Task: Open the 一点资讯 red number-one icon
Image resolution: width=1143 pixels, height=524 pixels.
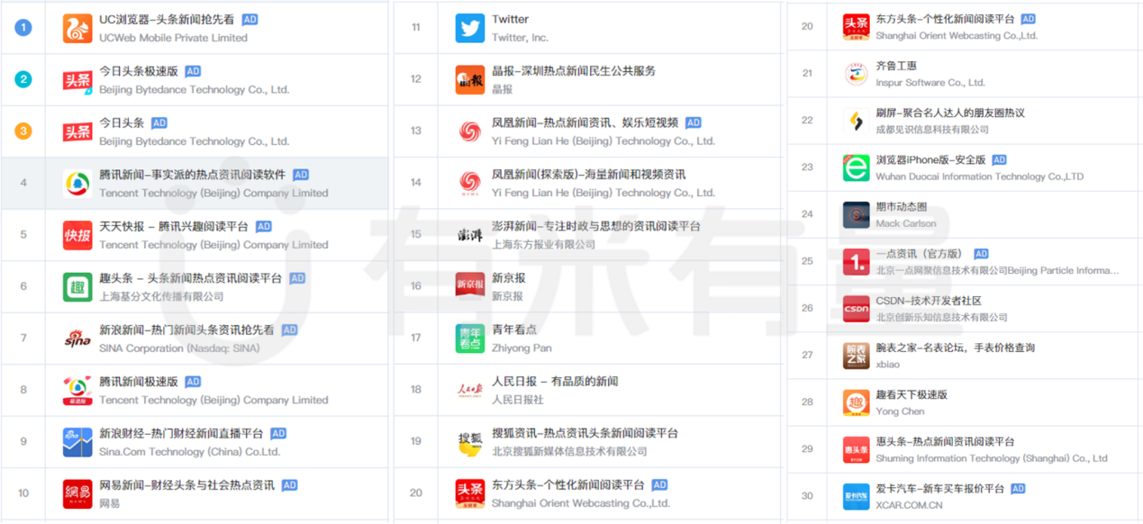Action: pyautogui.click(x=856, y=262)
